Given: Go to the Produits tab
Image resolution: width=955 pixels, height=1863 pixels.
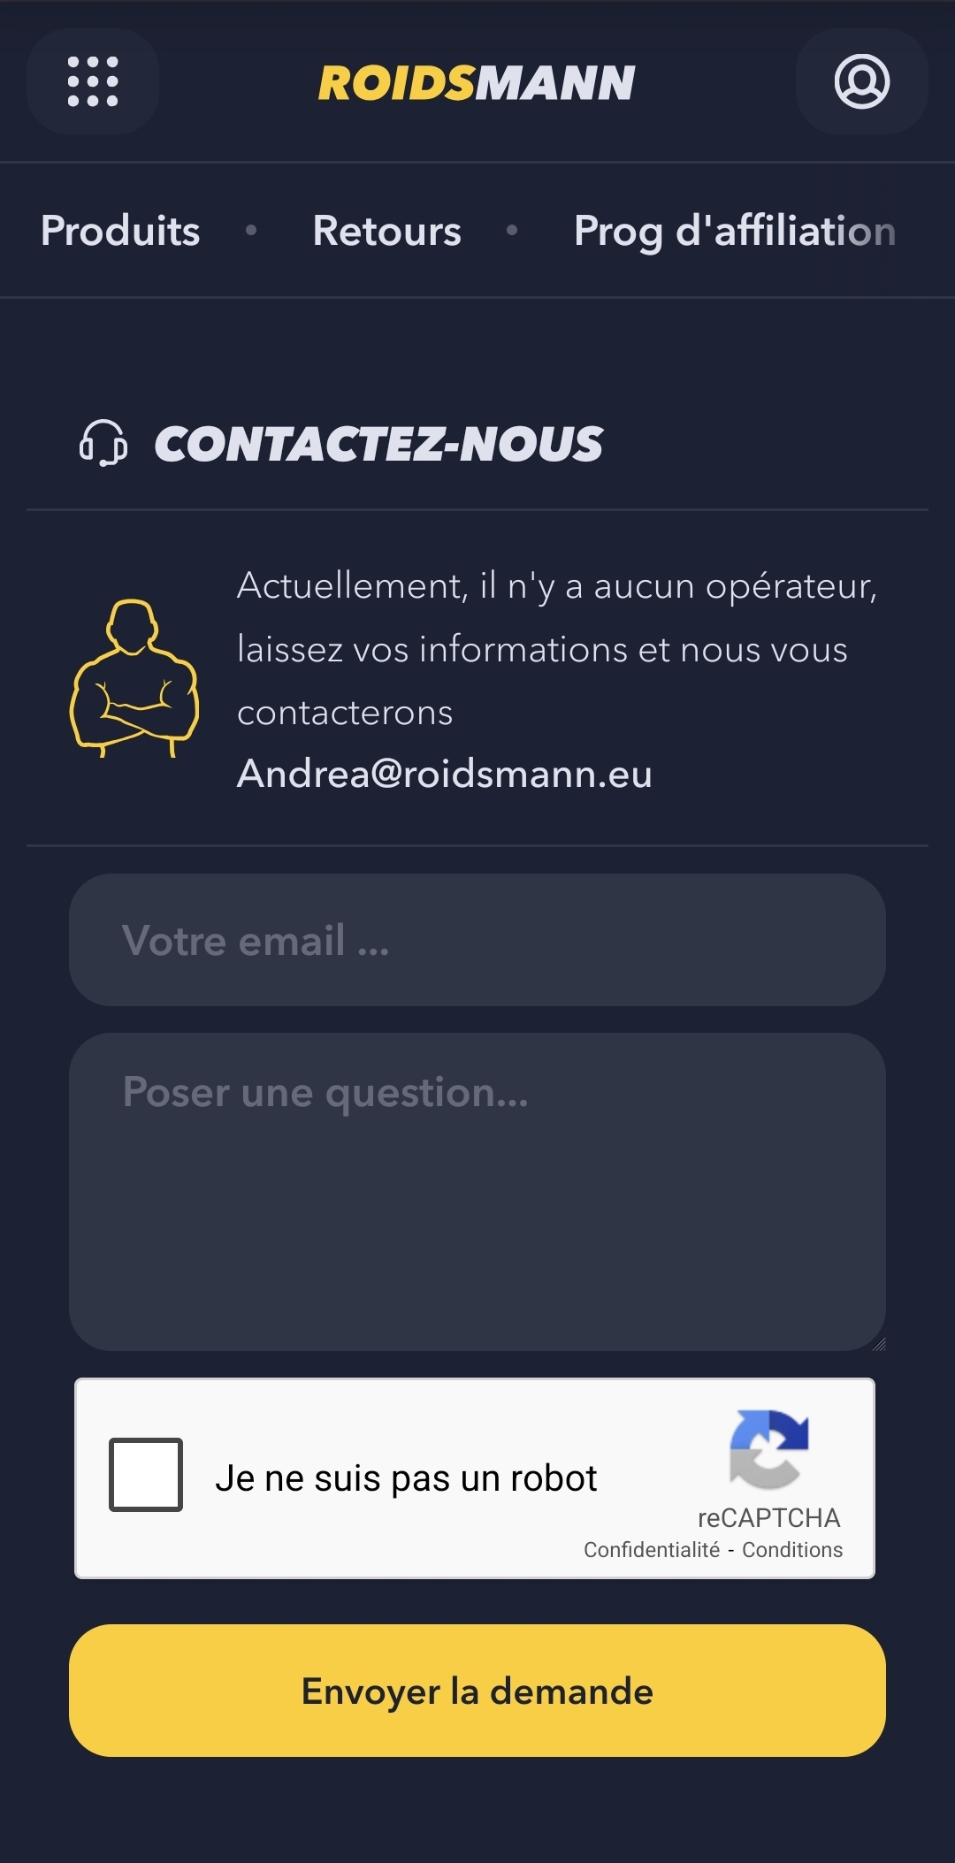Looking at the screenshot, I should click(120, 231).
